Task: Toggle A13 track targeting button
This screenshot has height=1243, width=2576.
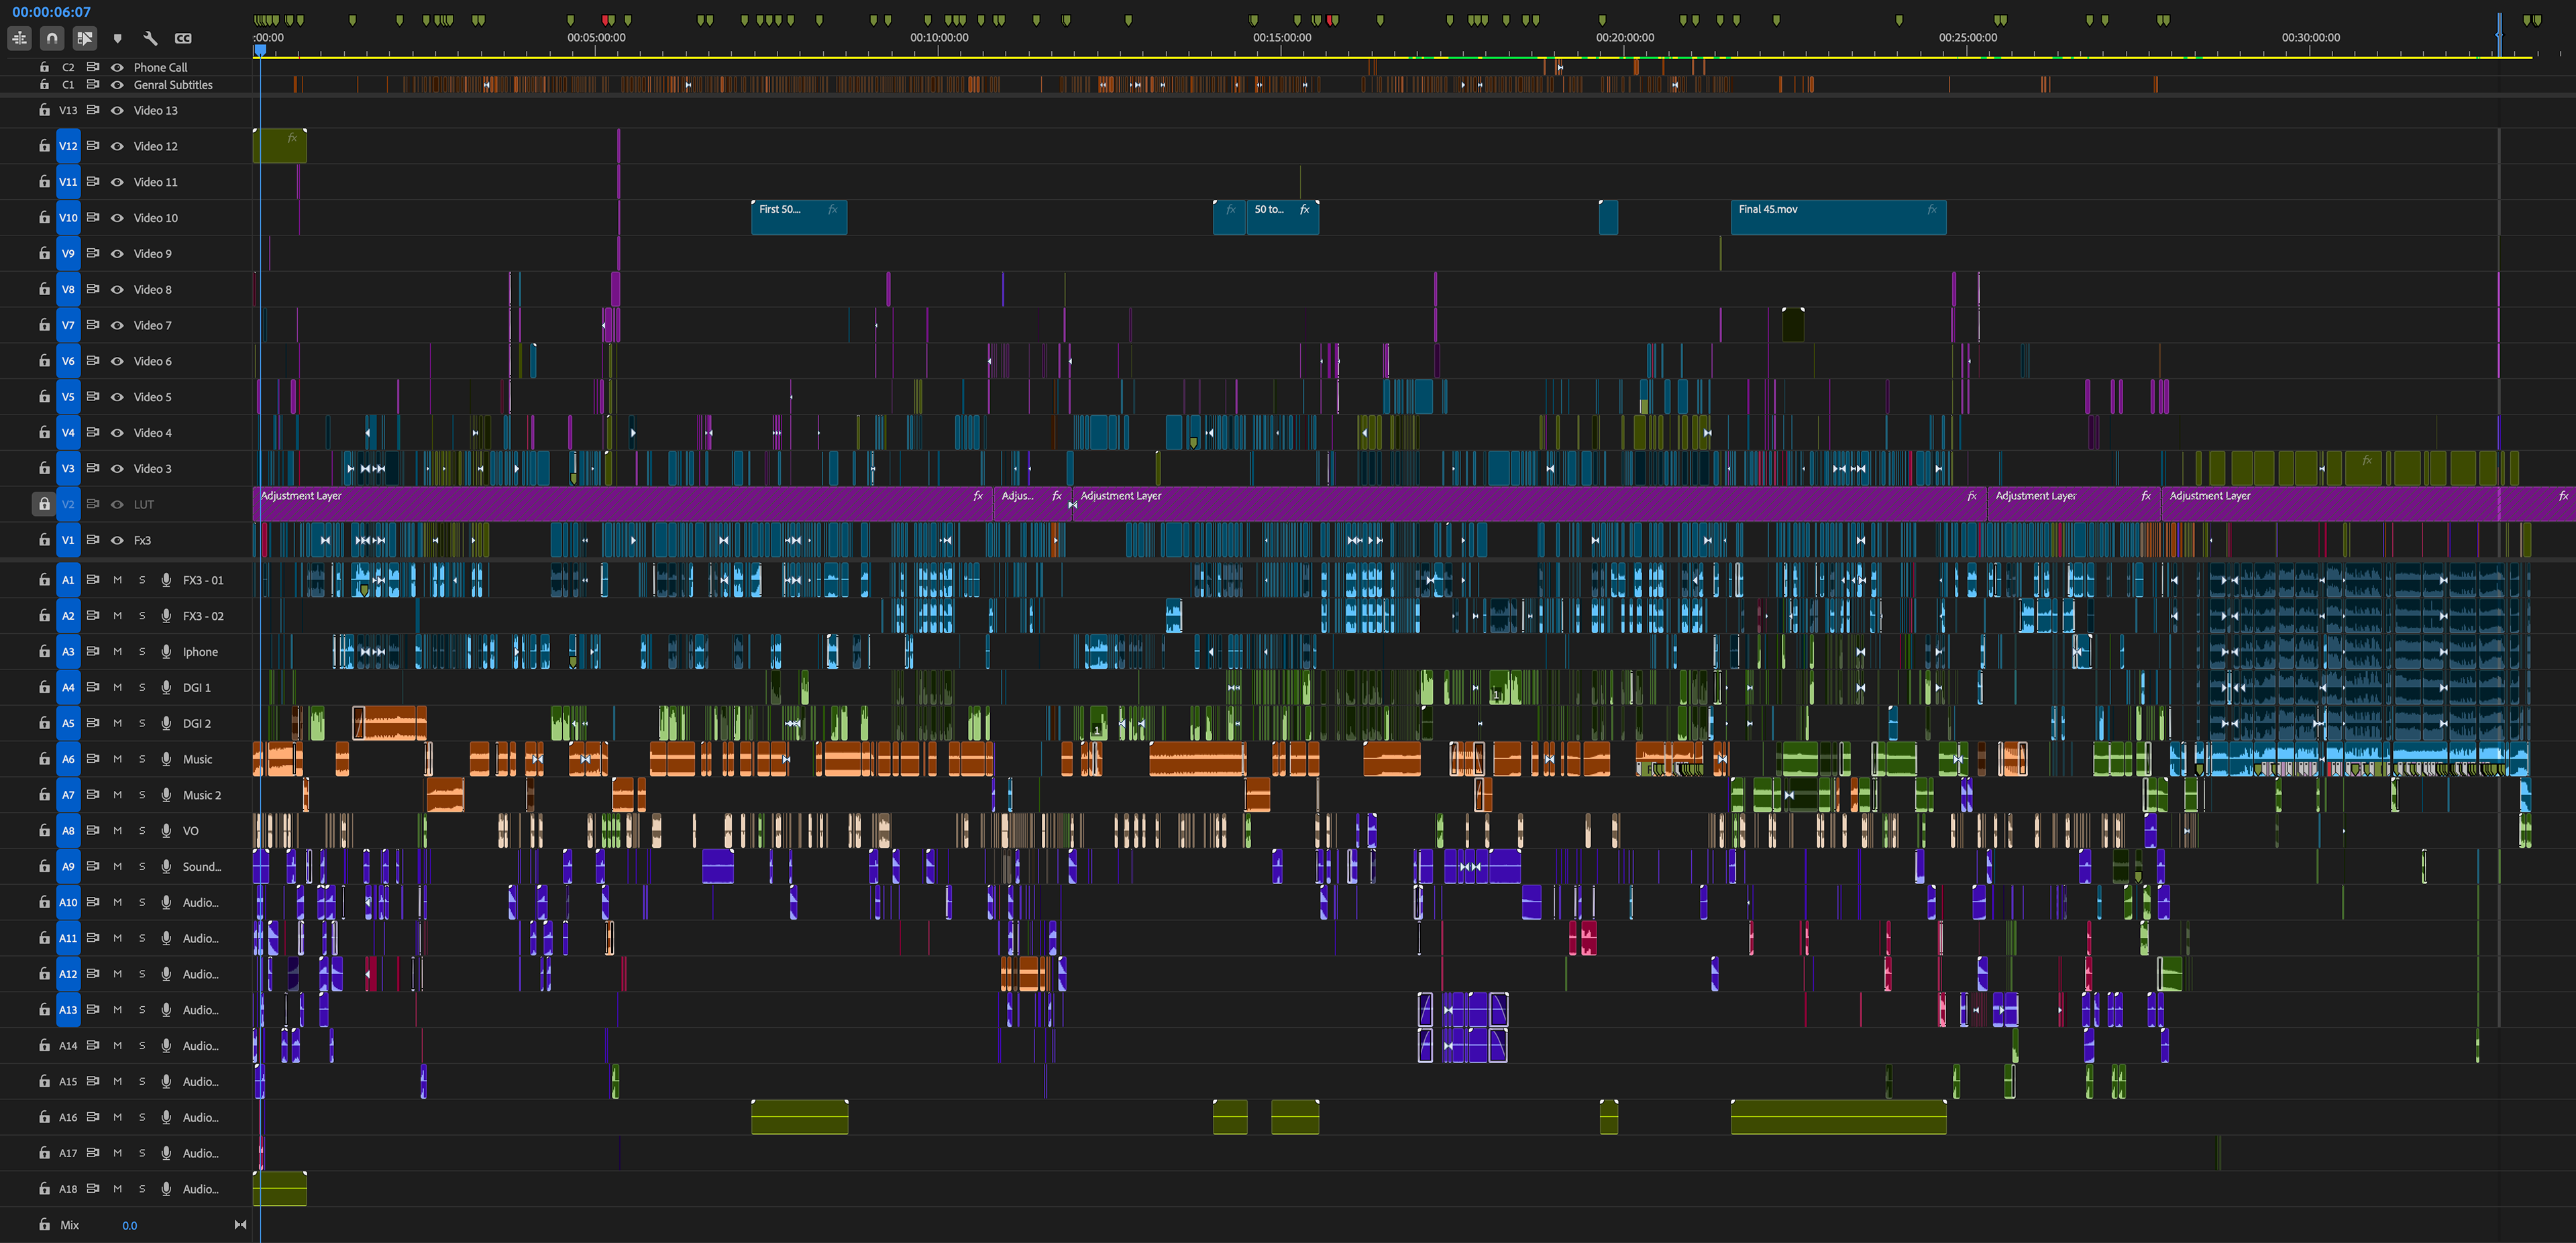Action: click(68, 1010)
